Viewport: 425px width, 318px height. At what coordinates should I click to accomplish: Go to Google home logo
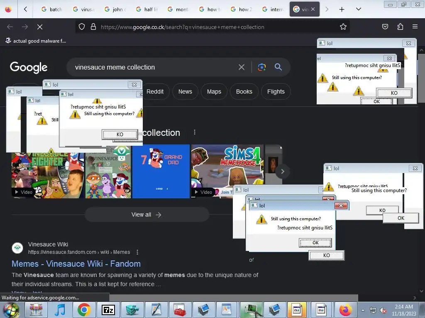click(29, 67)
